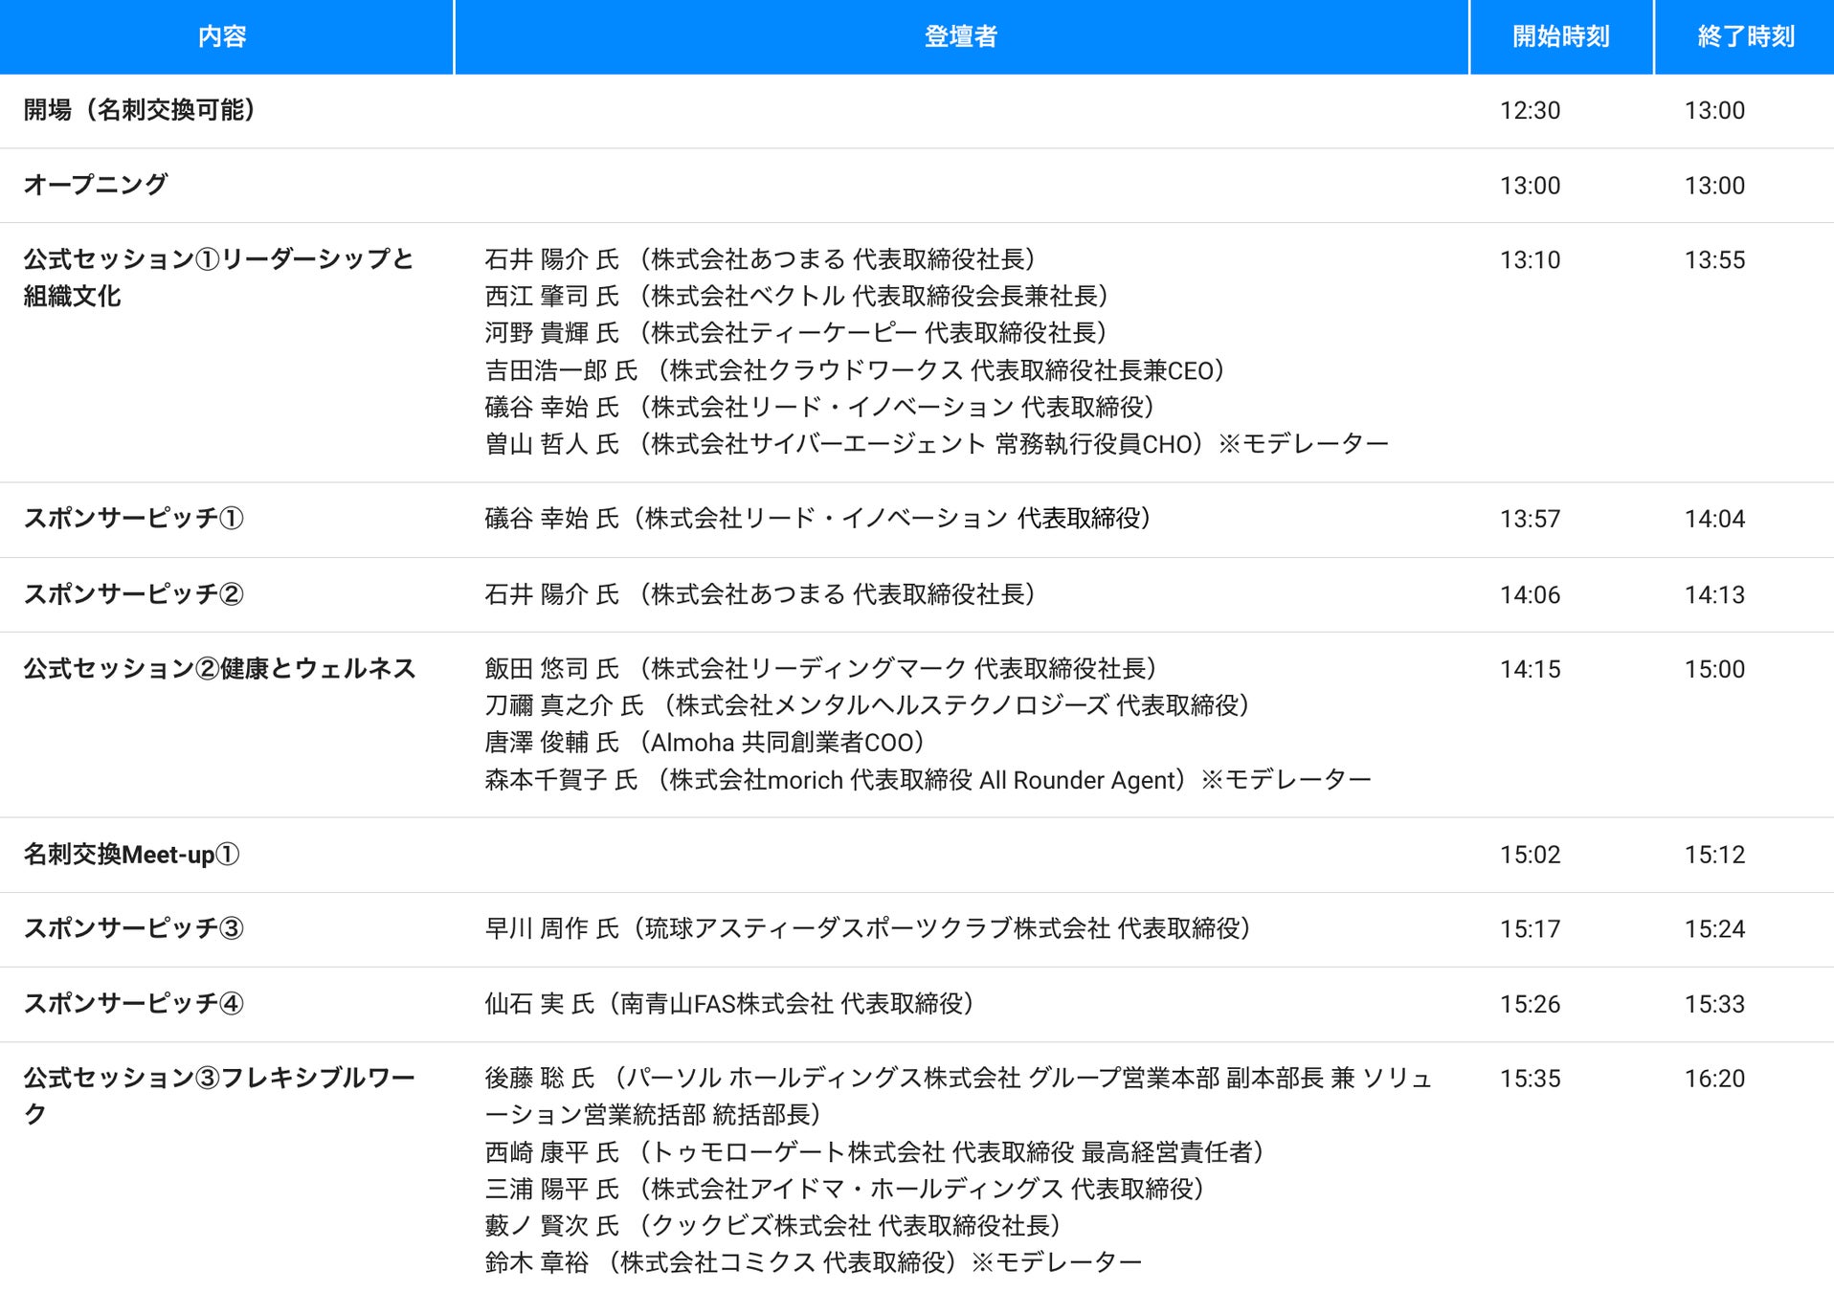This screenshot has width=1834, height=1292.
Task: Select speaker line 西江 肇司 氏 (ベクトル)
Action: 796,296
